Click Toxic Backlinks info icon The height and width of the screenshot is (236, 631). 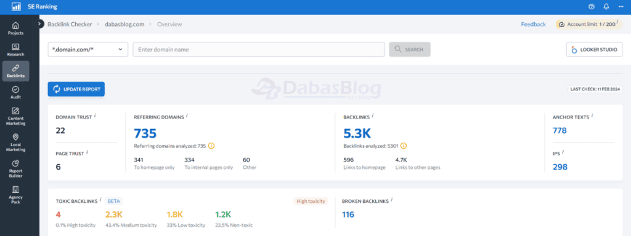(100, 200)
